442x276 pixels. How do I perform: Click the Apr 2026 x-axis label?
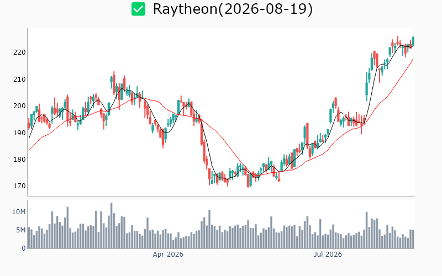(168, 254)
